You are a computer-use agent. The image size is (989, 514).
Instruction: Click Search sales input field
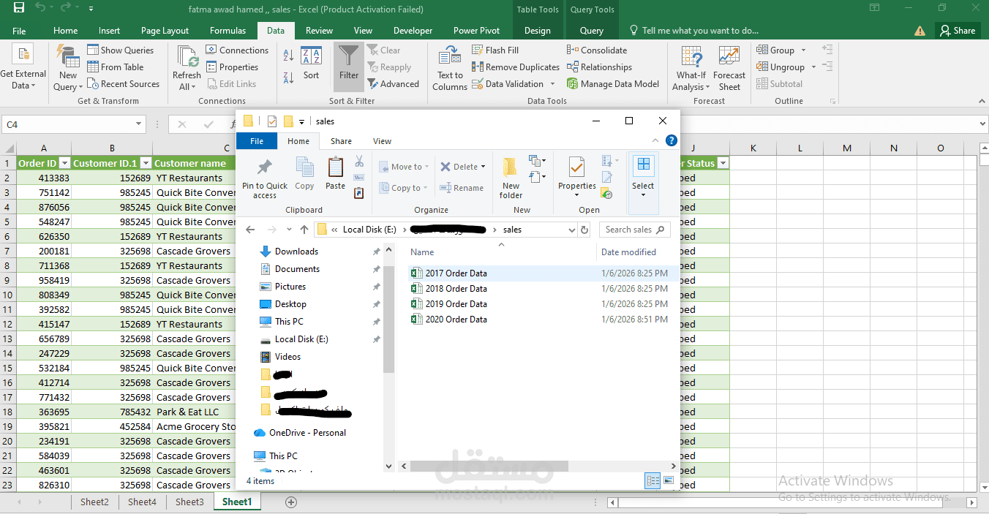(635, 230)
